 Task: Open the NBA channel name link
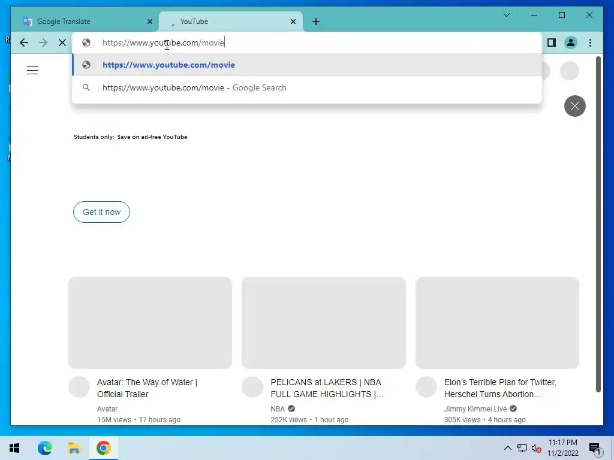click(278, 408)
